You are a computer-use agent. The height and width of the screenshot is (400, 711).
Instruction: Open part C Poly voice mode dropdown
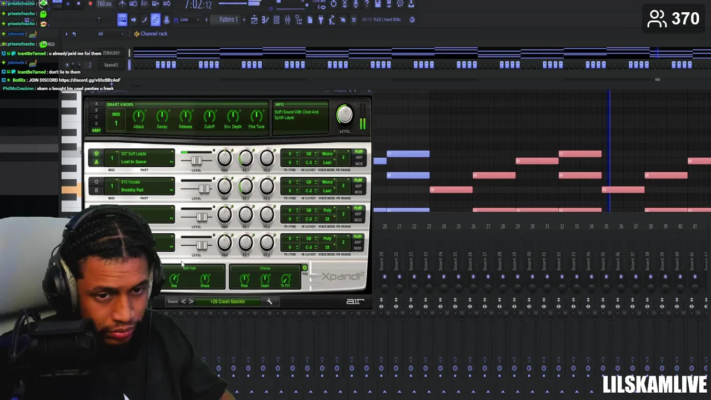pyautogui.click(x=327, y=211)
